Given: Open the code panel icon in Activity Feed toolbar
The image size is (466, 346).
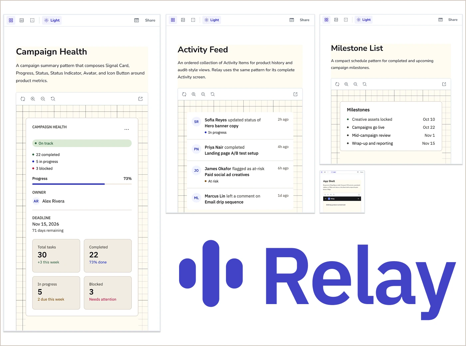Looking at the screenshot, I should click(x=292, y=20).
